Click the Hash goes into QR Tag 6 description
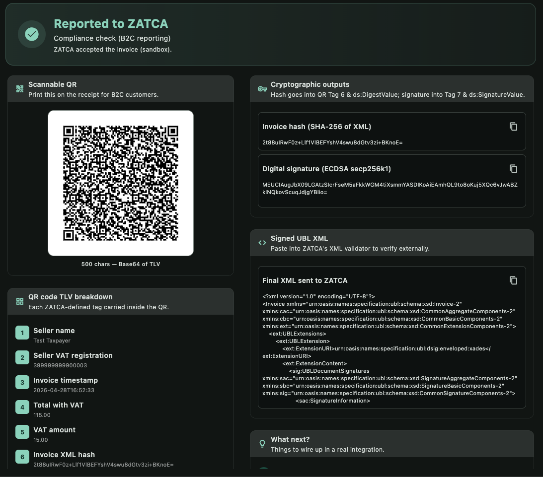This screenshot has width=543, height=477. (x=397, y=95)
